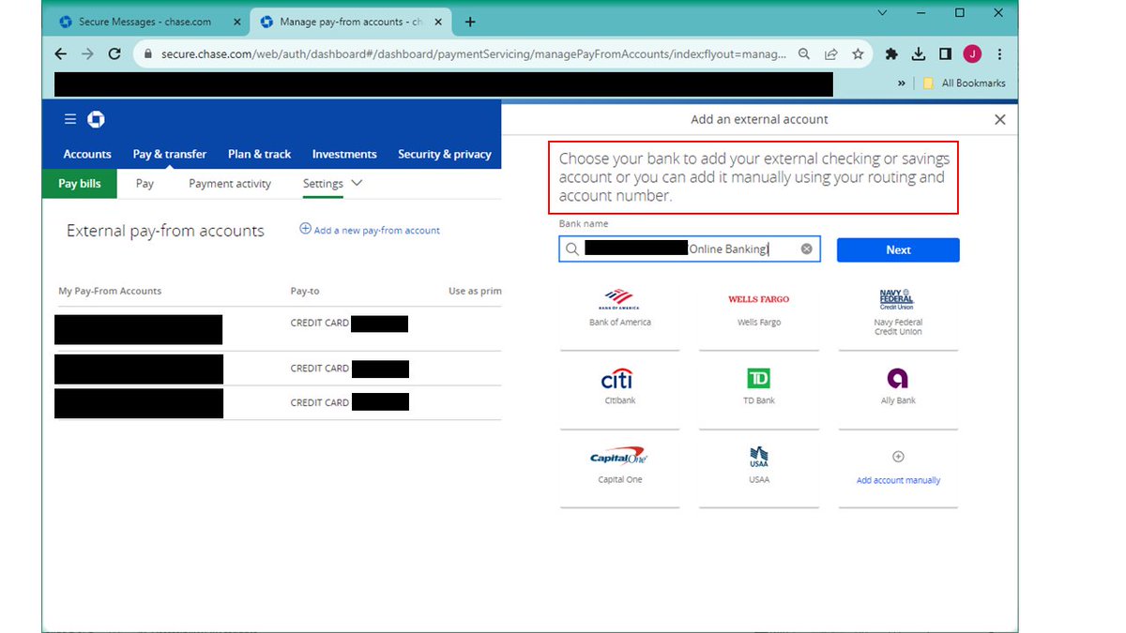This screenshot has height=633, width=1126.
Task: Close the Add an external account panel
Action: click(999, 119)
